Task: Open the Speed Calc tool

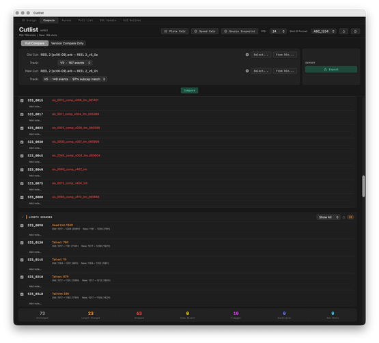Action: pos(205,31)
